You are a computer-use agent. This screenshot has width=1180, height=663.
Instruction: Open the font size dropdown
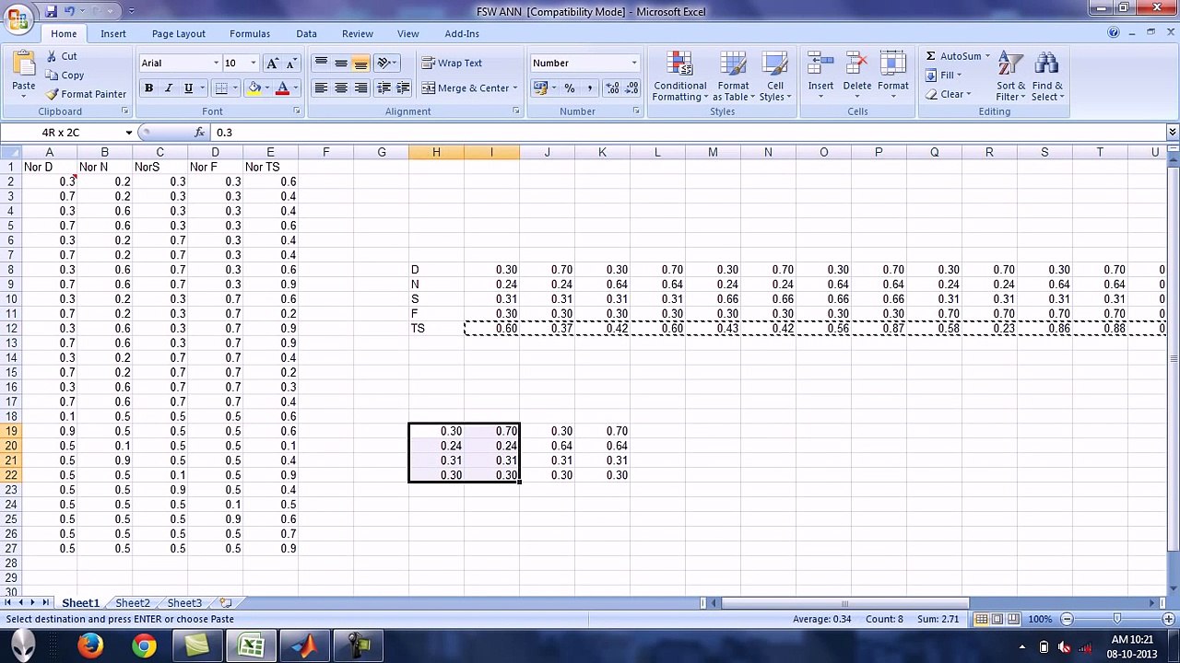[x=254, y=64]
